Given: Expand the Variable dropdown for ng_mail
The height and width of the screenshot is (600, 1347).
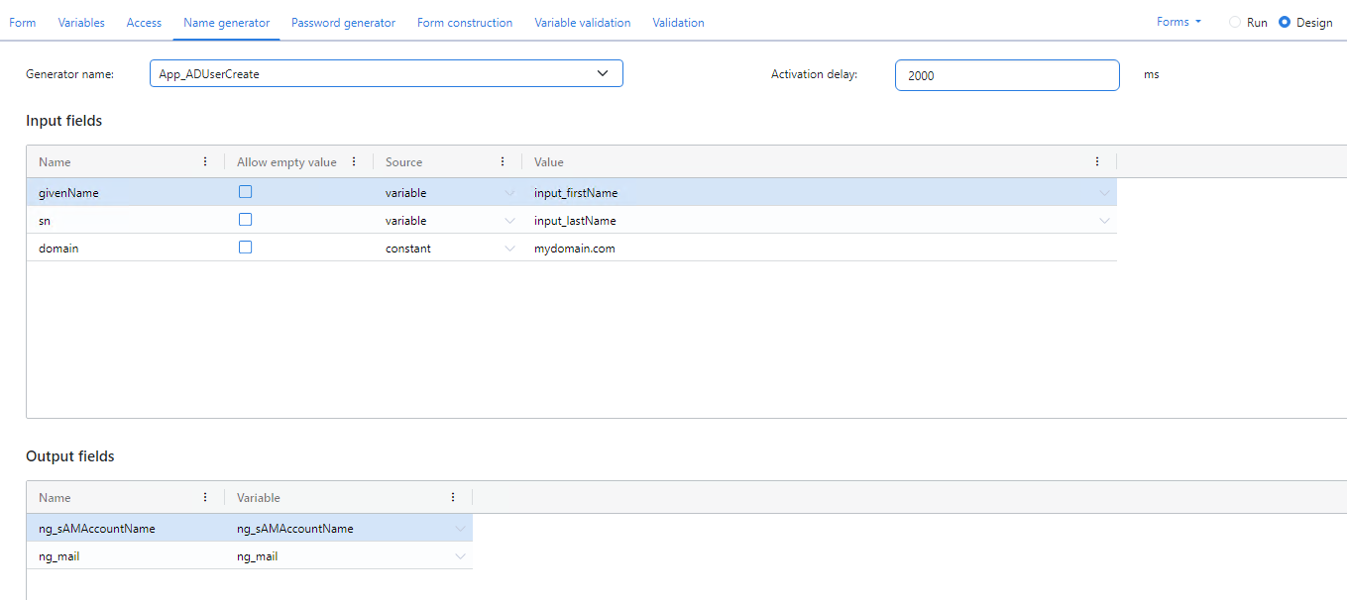Looking at the screenshot, I should click(x=460, y=556).
